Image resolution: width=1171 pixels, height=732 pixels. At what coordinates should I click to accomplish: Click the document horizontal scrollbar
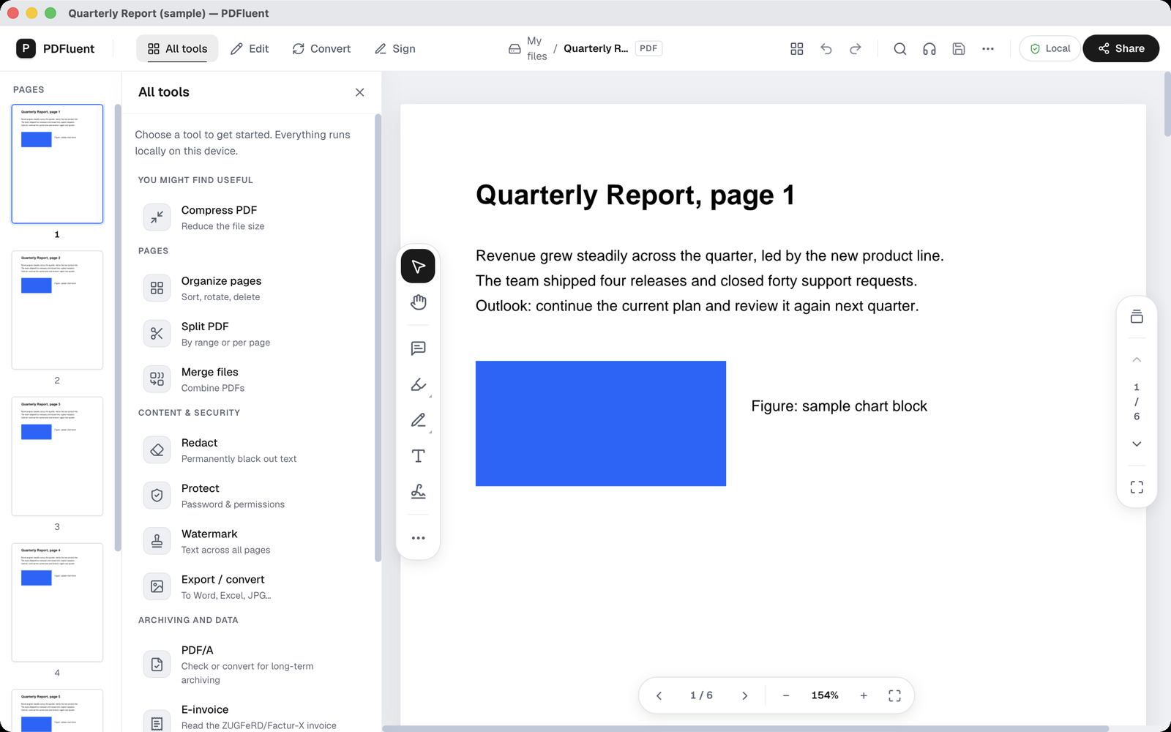pyautogui.click(x=745, y=728)
